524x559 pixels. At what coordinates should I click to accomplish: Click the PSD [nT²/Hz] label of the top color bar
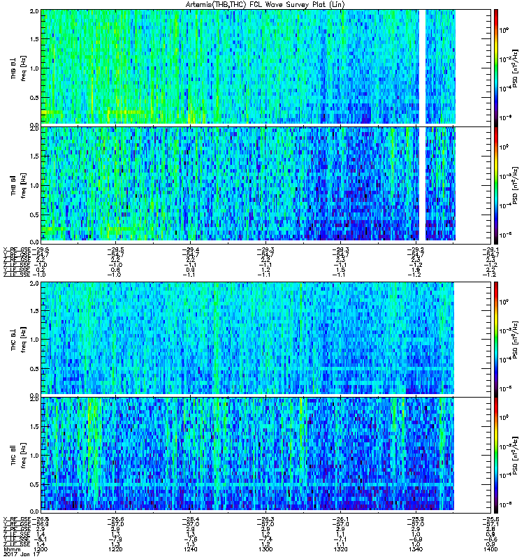pyautogui.click(x=515, y=68)
